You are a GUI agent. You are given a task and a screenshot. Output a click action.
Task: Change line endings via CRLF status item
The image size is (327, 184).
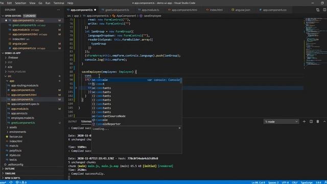pos(295,182)
